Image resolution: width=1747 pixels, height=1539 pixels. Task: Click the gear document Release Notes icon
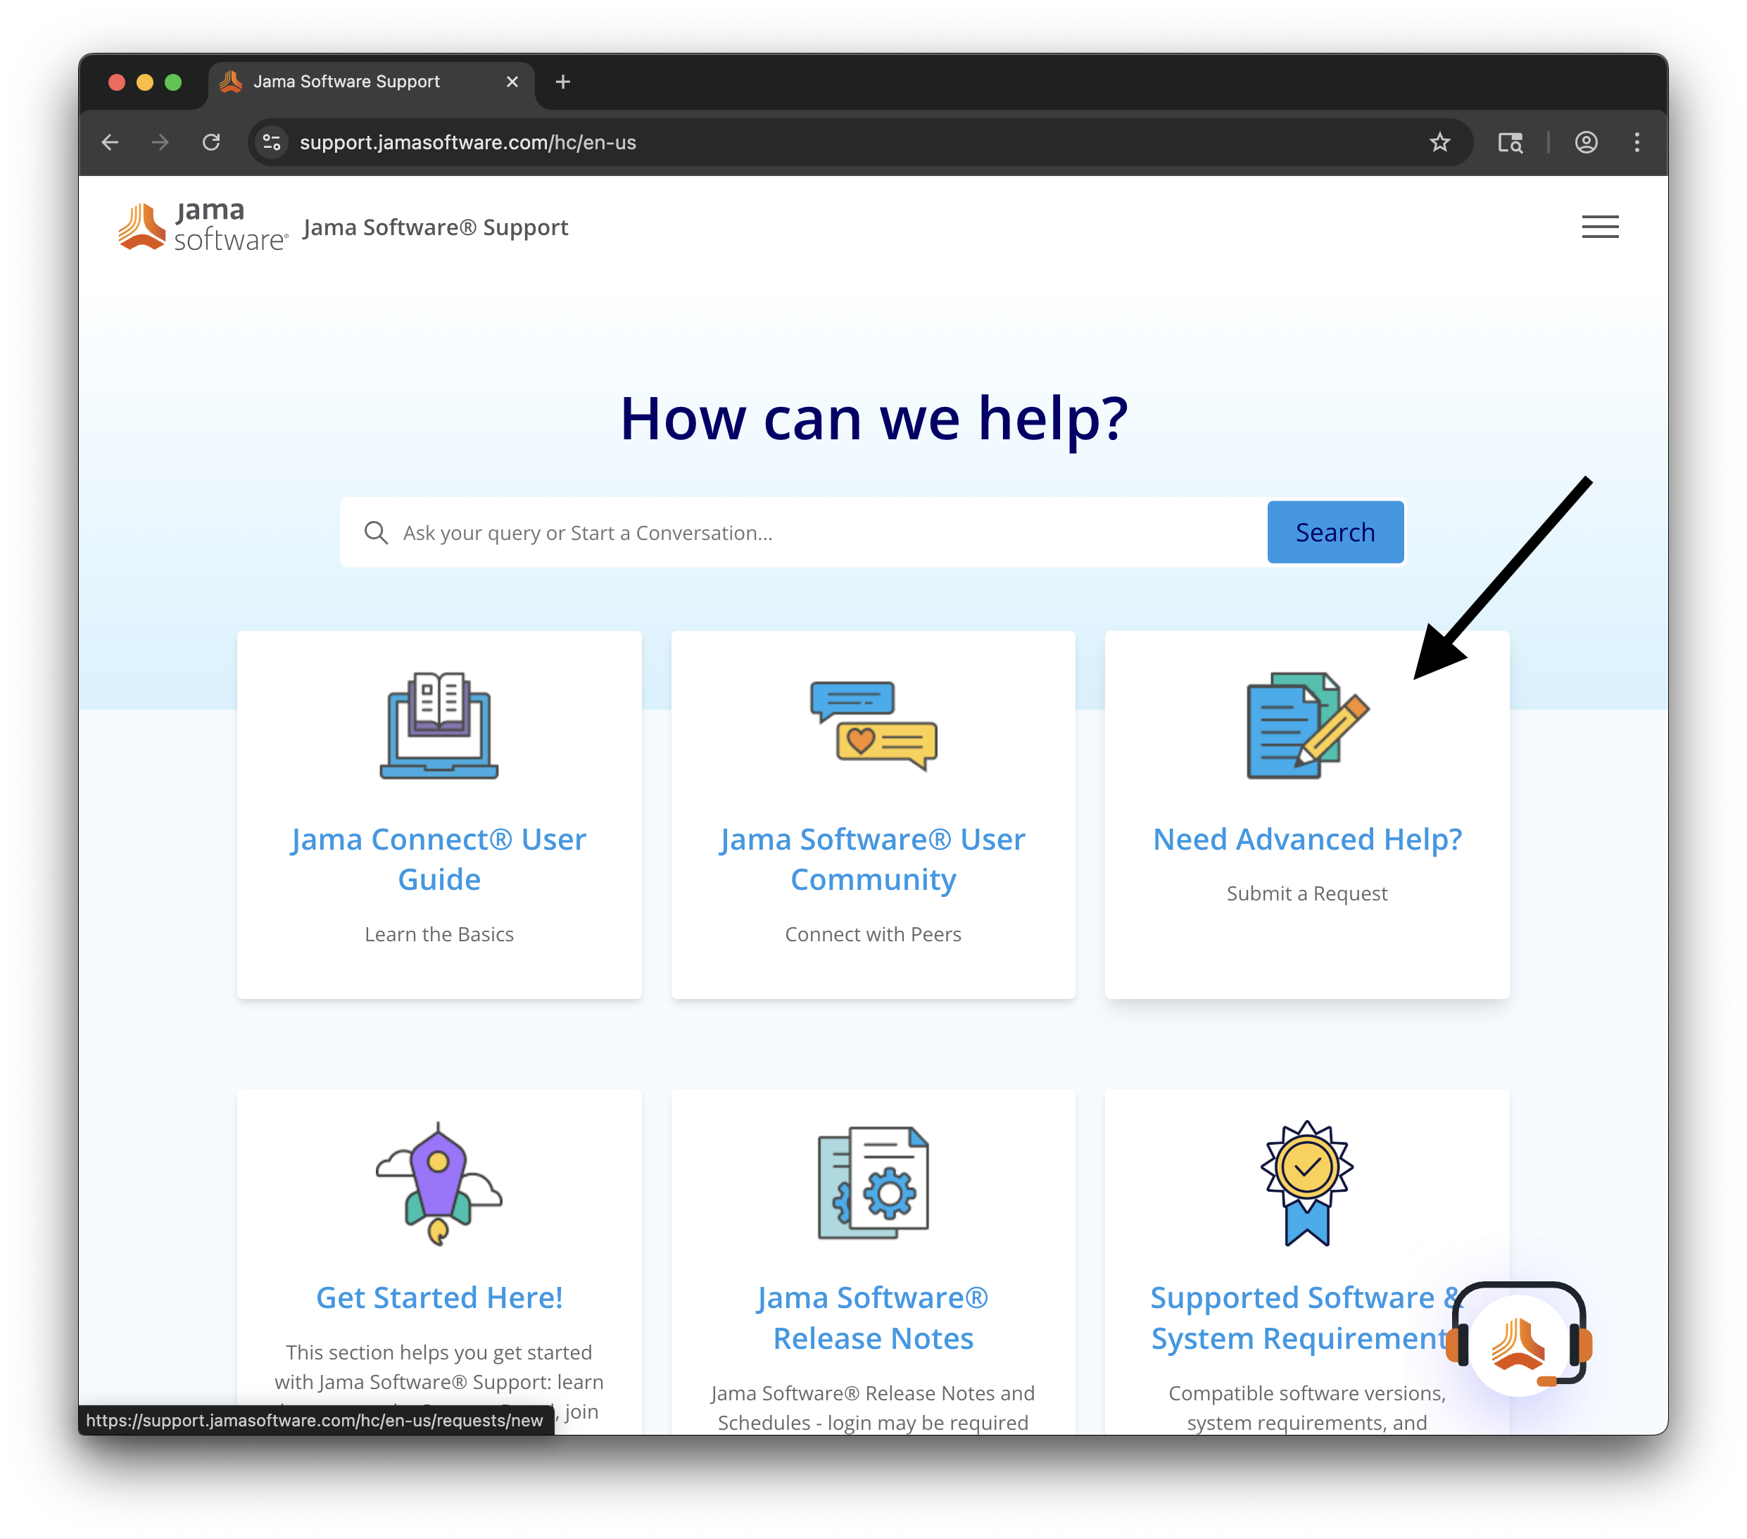pos(873,1183)
